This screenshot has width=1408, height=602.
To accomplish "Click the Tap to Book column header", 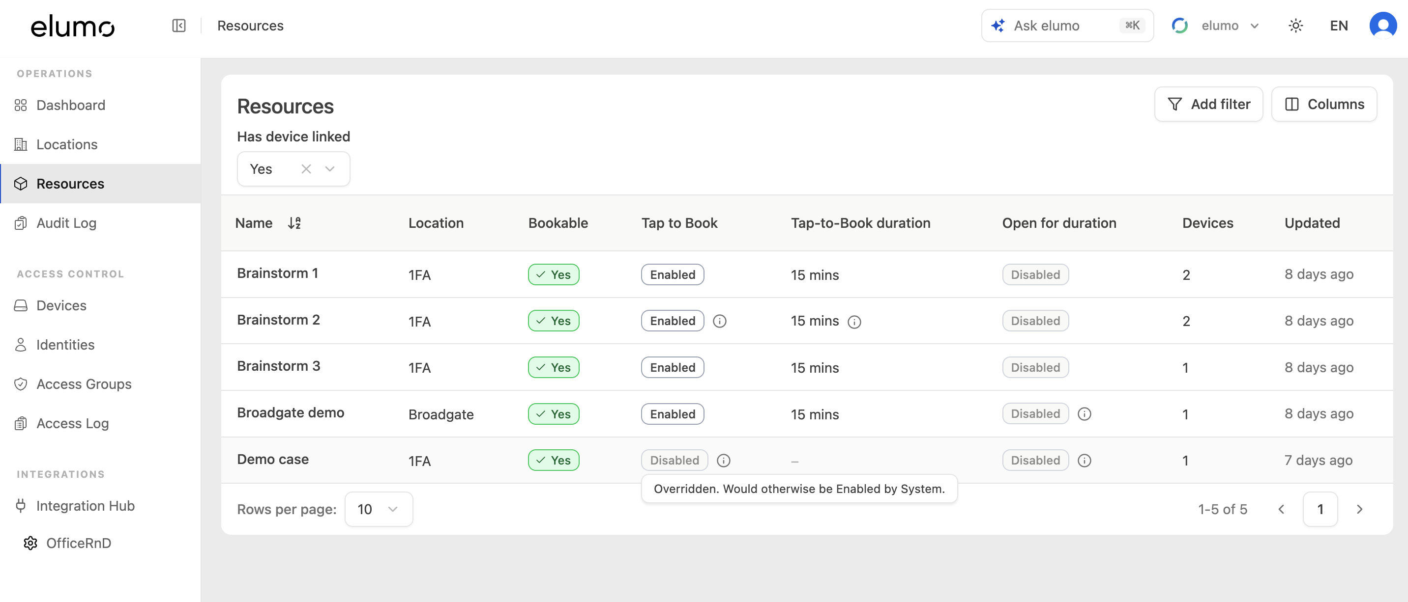I will click(x=679, y=223).
